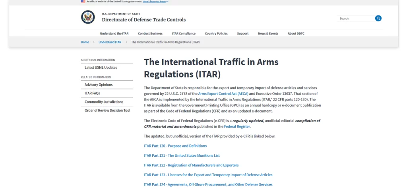The height and width of the screenshot is (192, 407).
Task: Go to Home breadcrumb link
Action: tap(85, 42)
